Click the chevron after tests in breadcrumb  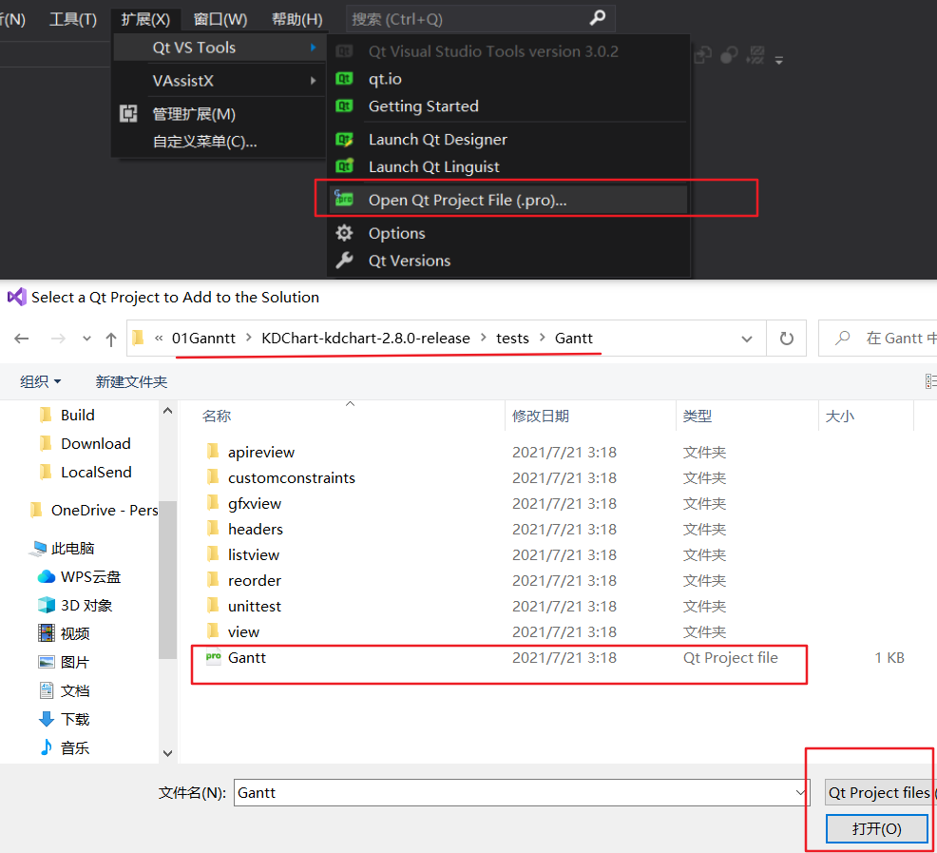[542, 338]
